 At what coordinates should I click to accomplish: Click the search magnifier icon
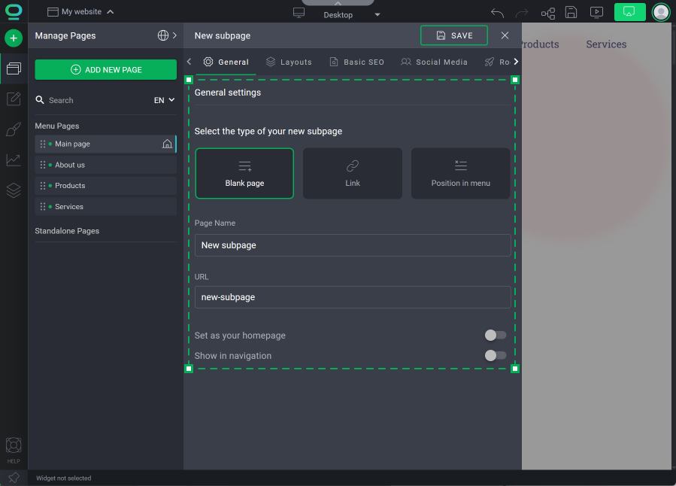(x=40, y=100)
